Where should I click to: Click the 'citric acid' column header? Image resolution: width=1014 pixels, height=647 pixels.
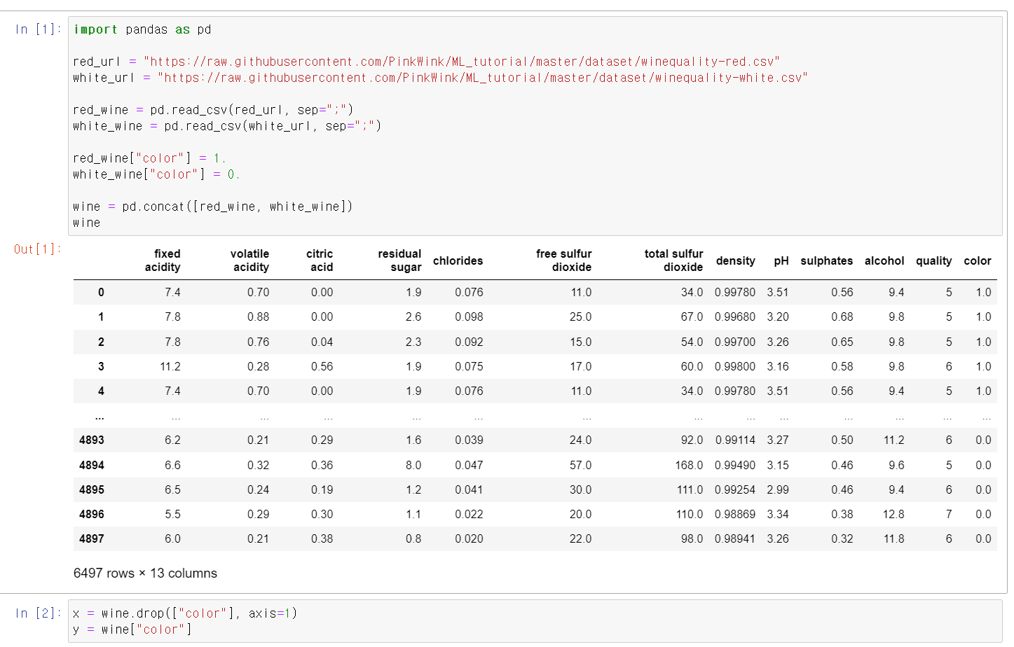pos(320,260)
